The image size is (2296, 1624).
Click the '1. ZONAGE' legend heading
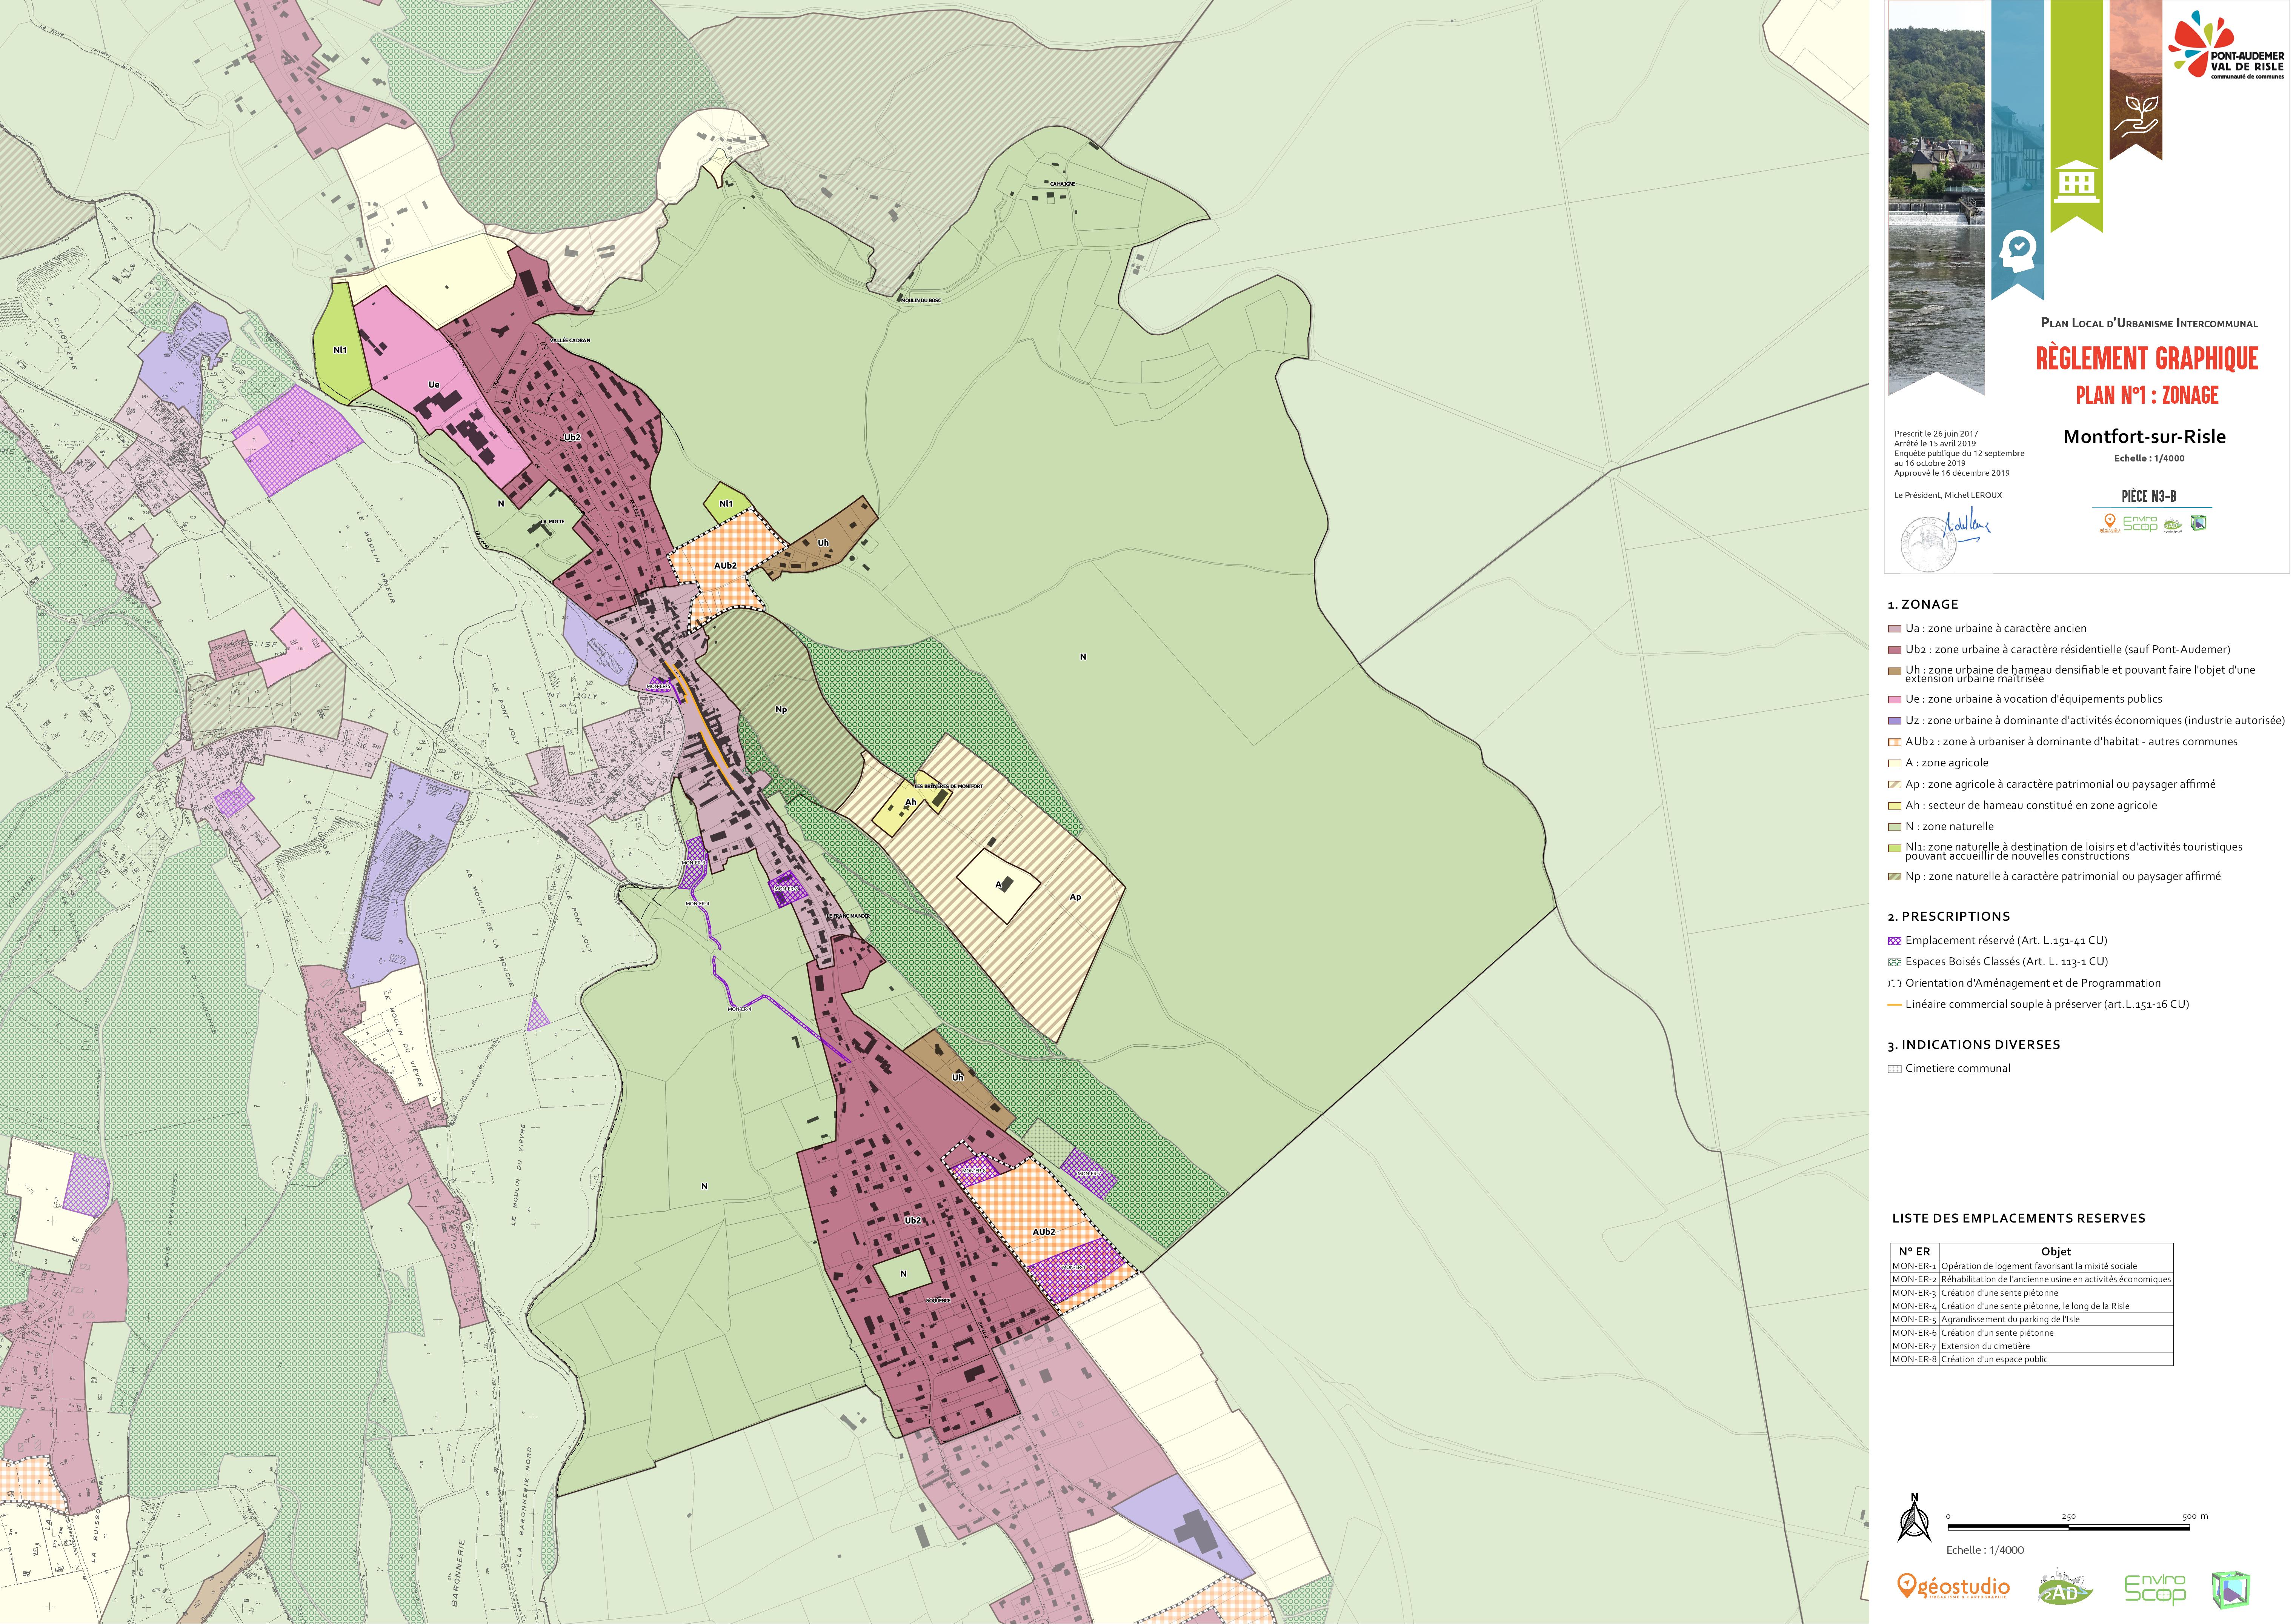pos(1923,605)
